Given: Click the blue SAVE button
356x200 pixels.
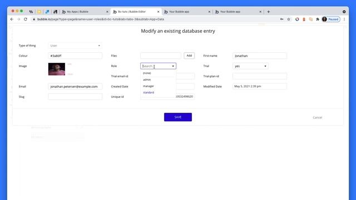Looking at the screenshot, I should coord(178,117).
